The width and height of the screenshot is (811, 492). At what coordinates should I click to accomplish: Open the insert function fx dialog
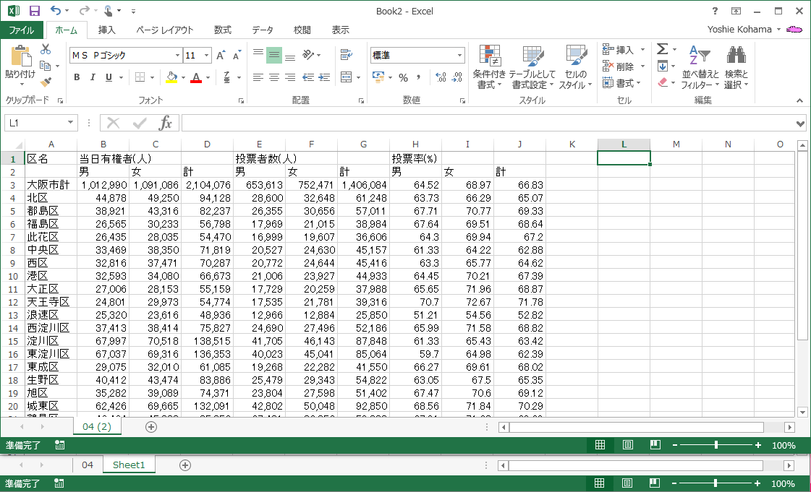coord(166,123)
